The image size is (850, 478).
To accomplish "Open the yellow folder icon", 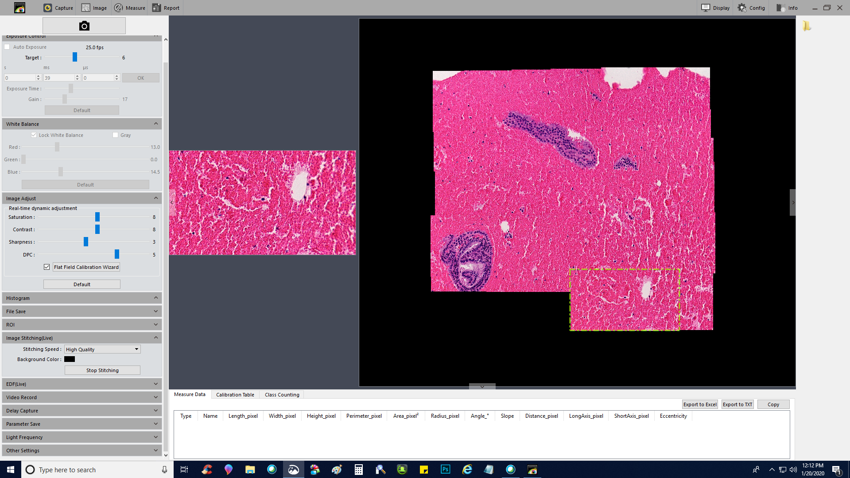I will [x=806, y=26].
